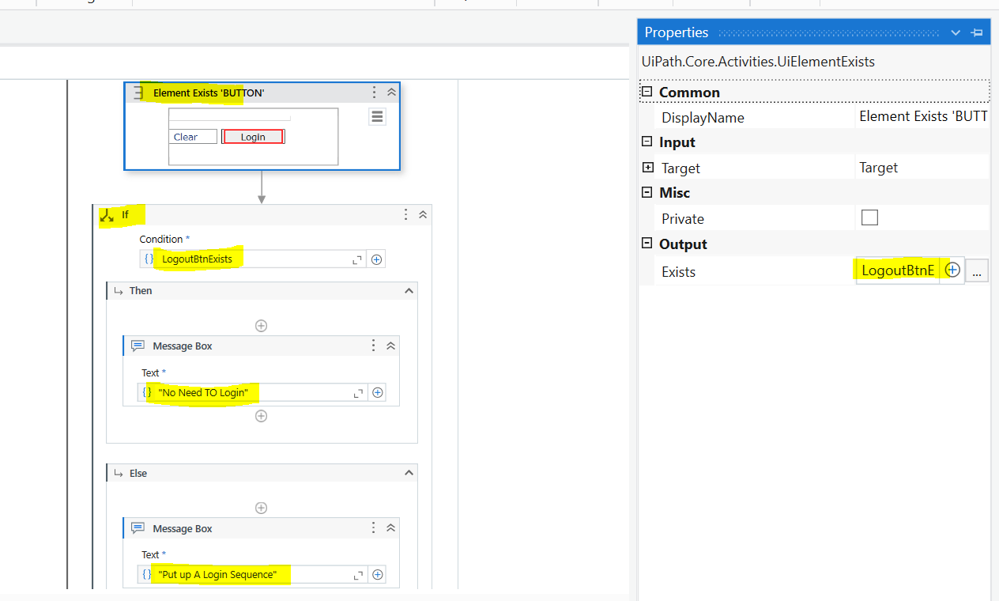Edit Exists output variable LogoutBtnE field
Viewport: 999px width, 601px height.
coord(898,271)
